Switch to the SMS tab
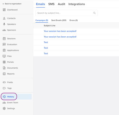The image size is (119, 115). coord(51,4)
